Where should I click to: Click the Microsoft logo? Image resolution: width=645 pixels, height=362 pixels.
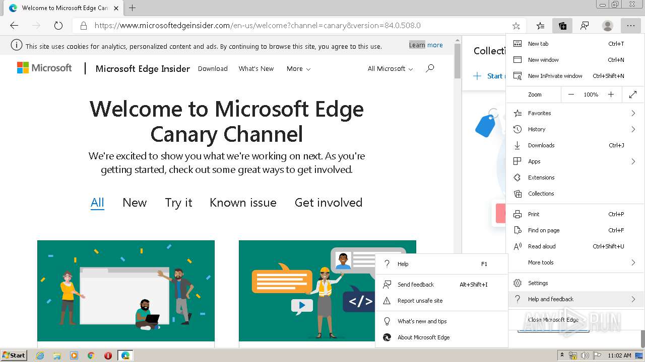coord(44,68)
